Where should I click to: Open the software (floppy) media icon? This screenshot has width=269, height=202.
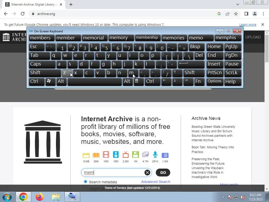click(136, 155)
